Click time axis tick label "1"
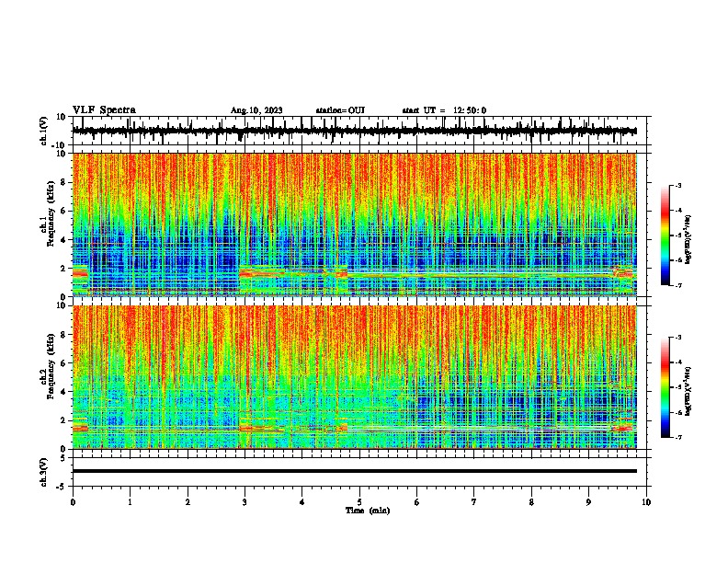This screenshot has height=563, width=728. coord(130,502)
